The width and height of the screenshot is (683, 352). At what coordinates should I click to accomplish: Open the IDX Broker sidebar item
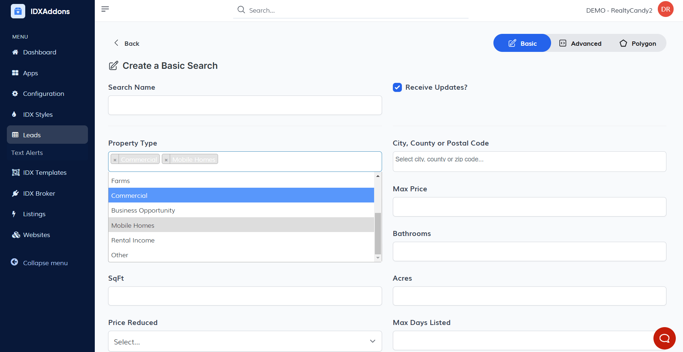pyautogui.click(x=39, y=193)
